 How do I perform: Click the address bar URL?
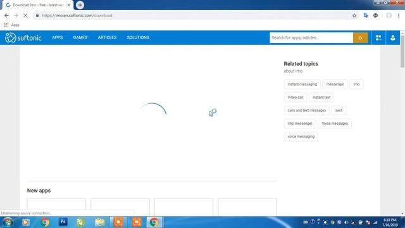pos(77,15)
